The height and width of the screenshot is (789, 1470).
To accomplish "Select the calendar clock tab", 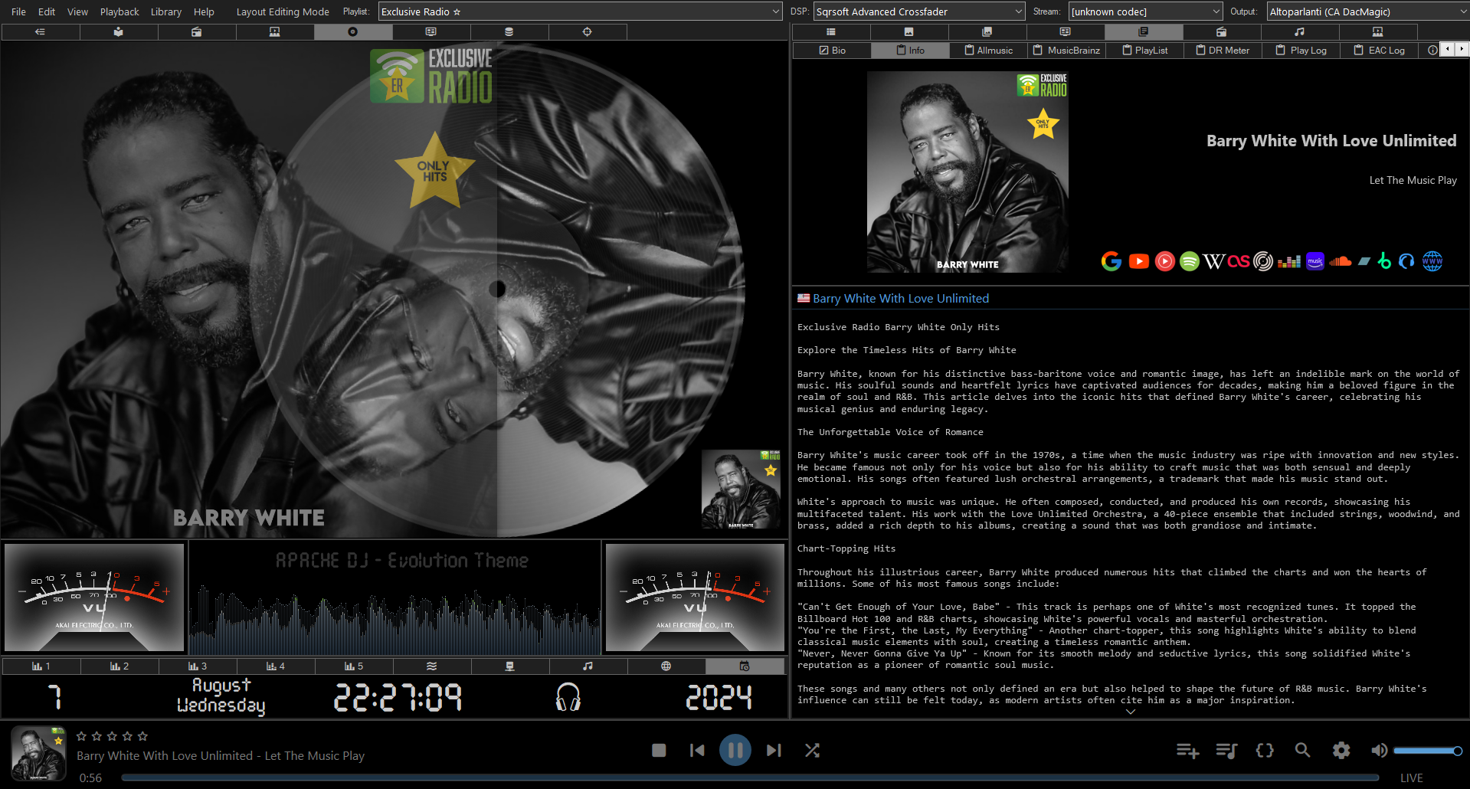I will 745,666.
